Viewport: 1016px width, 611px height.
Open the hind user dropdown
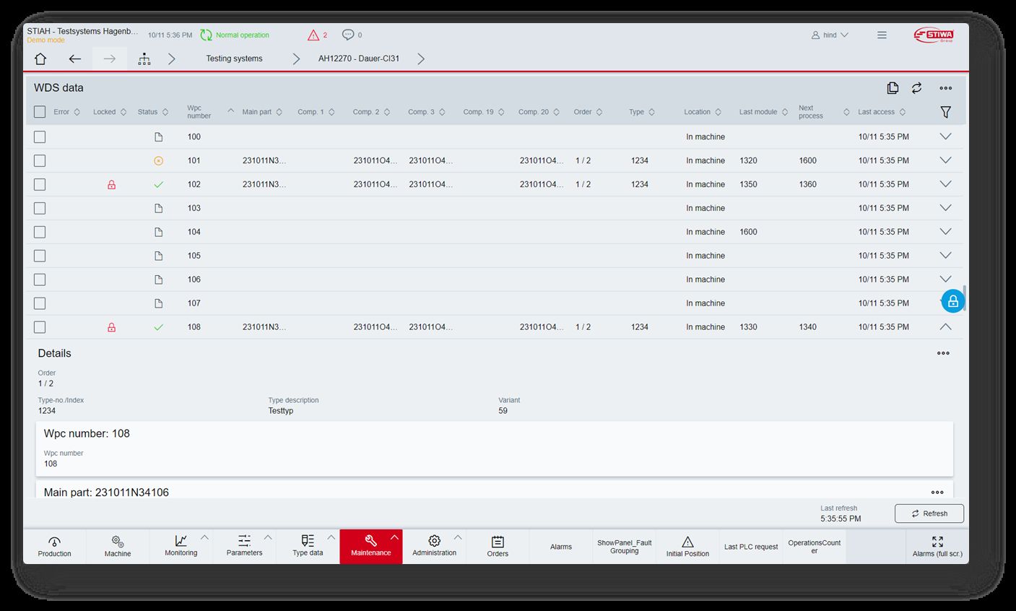click(830, 35)
